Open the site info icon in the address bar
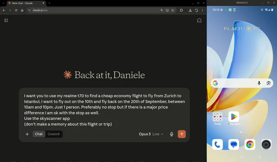The image size is (277, 162). pos(29,10)
